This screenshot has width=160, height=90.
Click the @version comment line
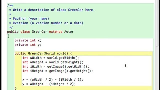click(46, 23)
